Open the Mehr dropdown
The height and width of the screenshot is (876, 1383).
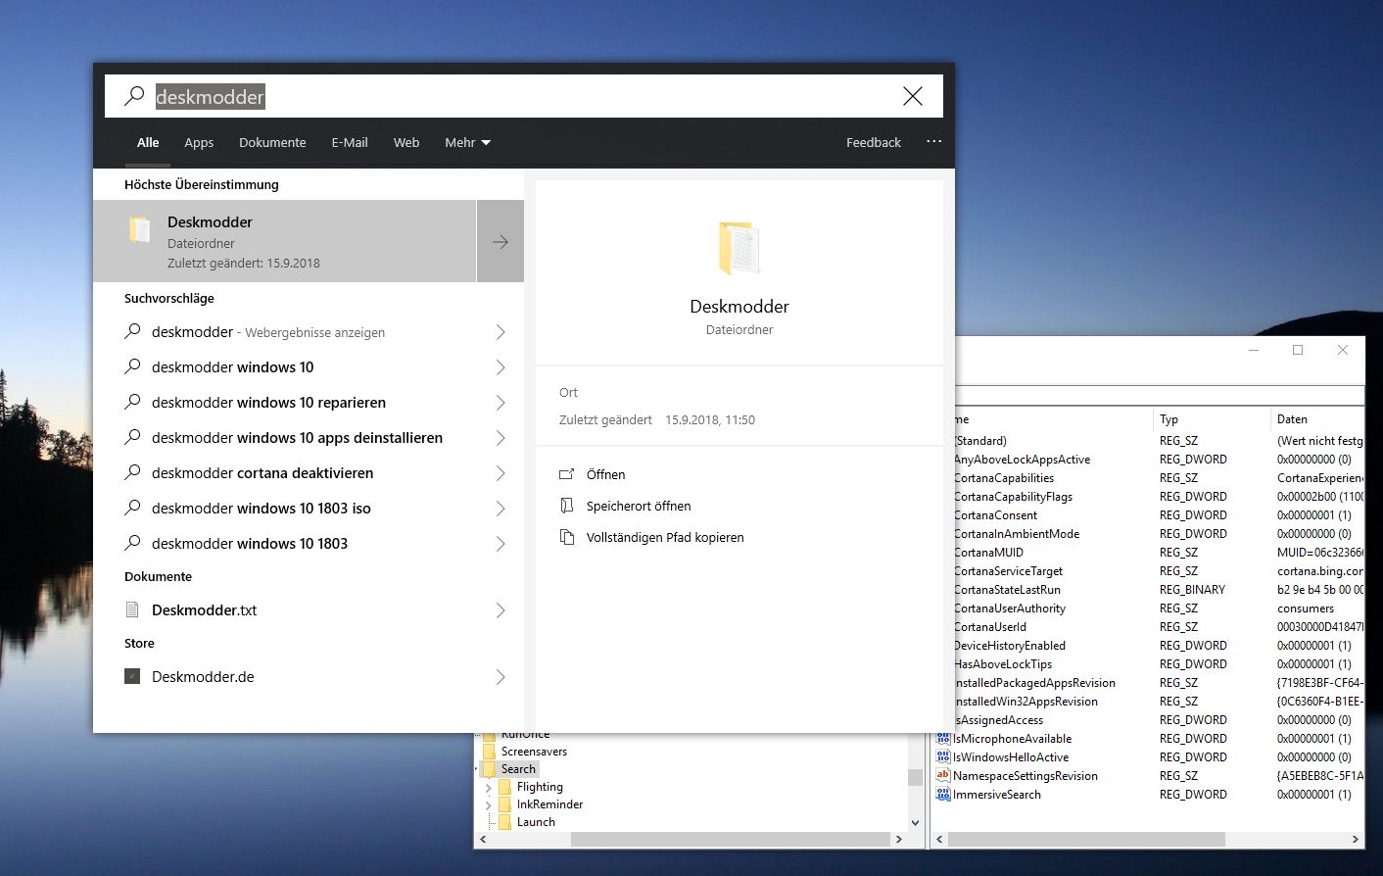467,142
